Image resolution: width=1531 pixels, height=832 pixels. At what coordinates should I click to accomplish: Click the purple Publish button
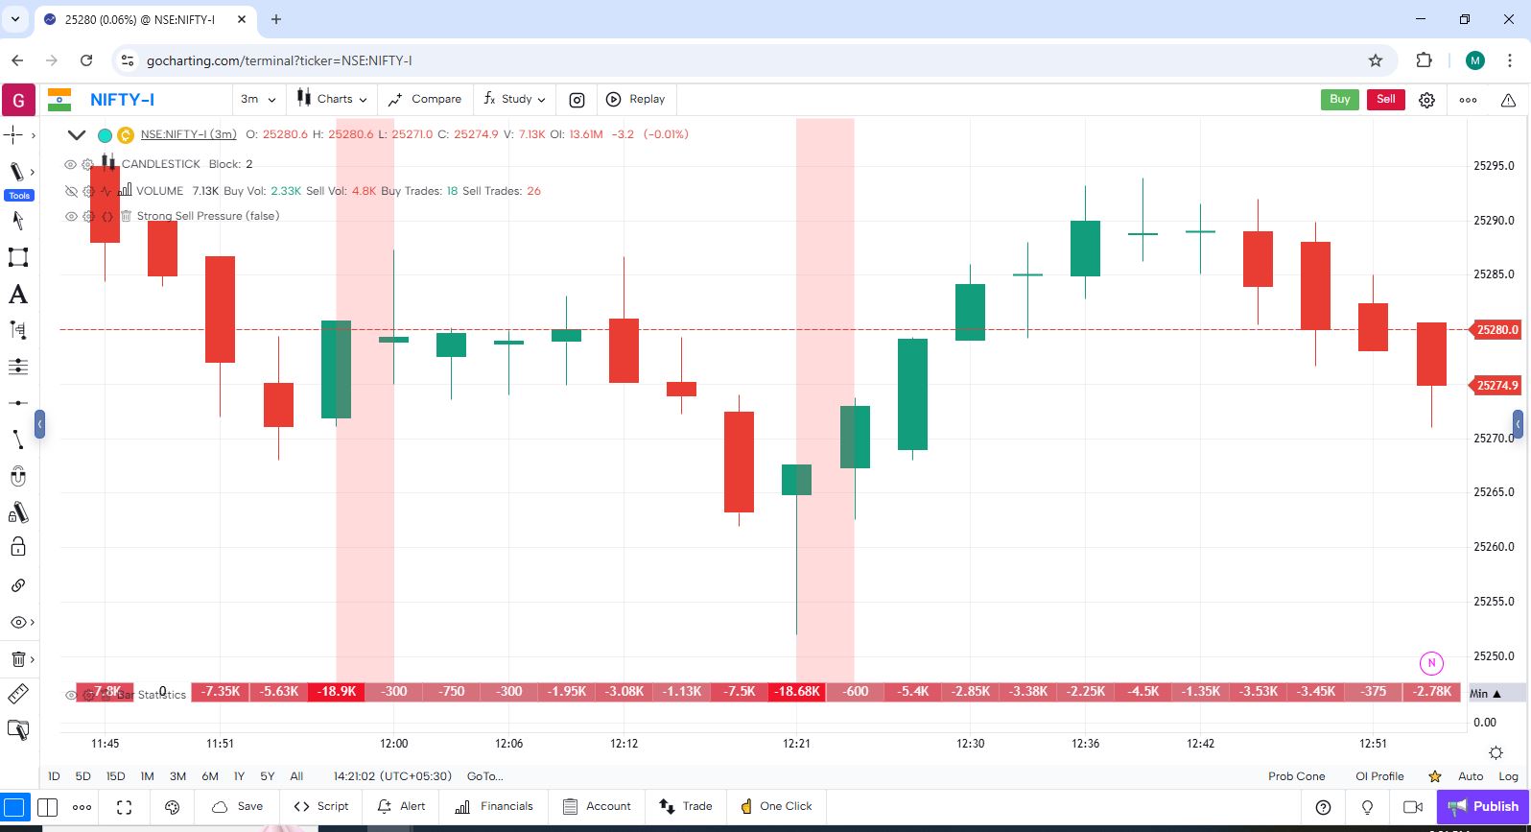[1483, 806]
